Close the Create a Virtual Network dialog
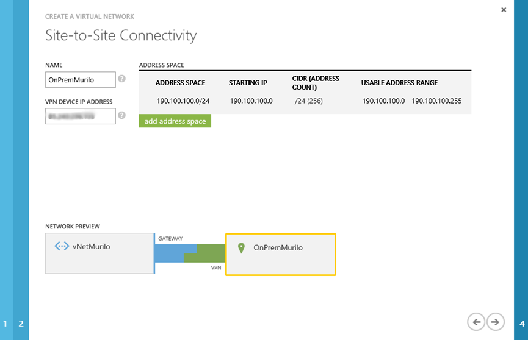 (504, 10)
